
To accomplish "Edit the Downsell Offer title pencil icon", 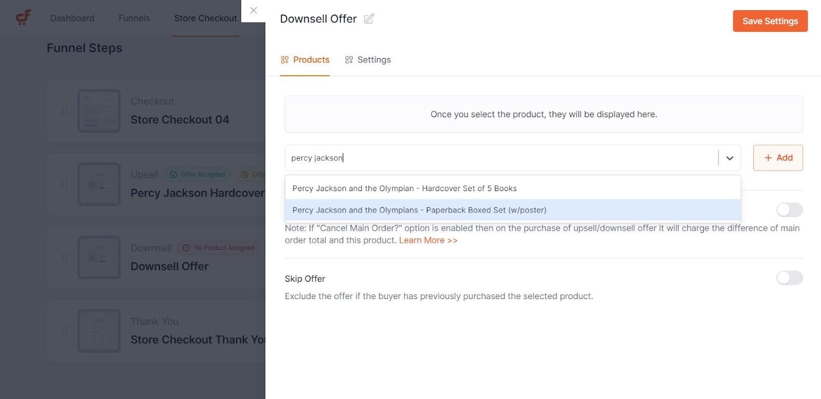I will pos(369,19).
